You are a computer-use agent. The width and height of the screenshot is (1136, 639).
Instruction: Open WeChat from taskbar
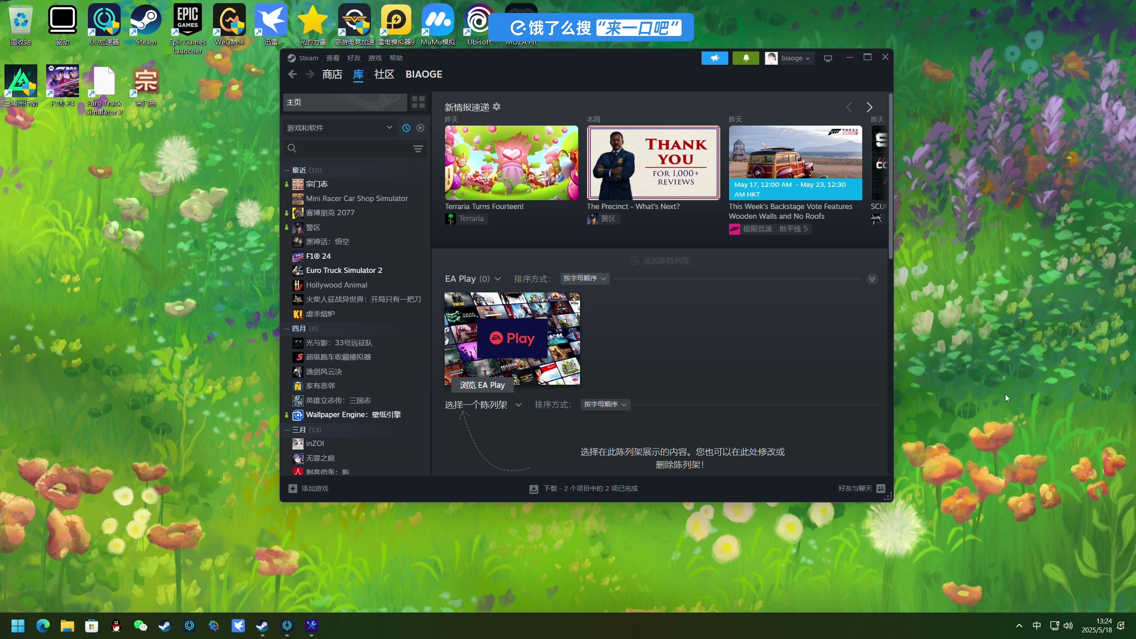[x=141, y=626]
